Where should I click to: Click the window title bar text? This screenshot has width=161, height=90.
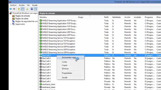coord(138,2)
